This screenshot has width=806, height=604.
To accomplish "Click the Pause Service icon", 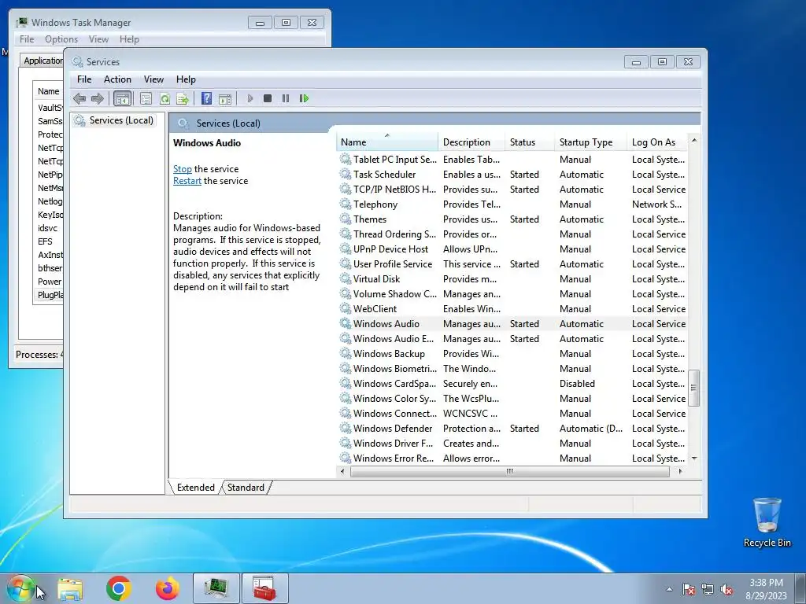I will pyautogui.click(x=285, y=98).
